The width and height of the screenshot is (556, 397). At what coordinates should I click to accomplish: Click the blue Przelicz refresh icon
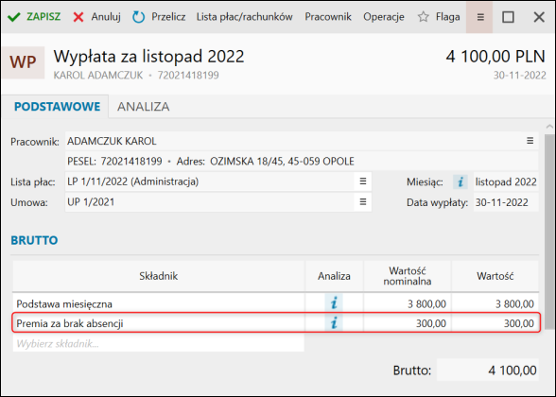[139, 17]
